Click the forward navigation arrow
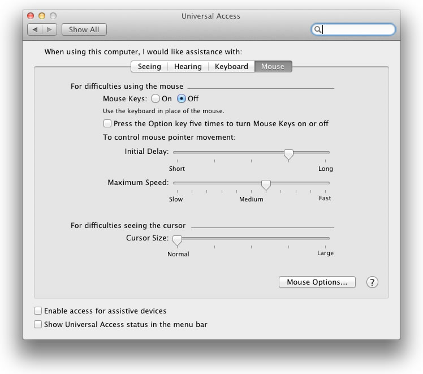 pos(49,29)
